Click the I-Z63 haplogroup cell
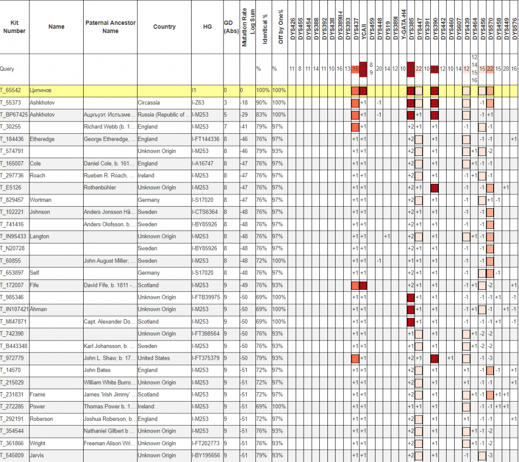 (200, 102)
